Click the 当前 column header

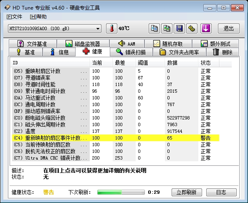[101, 63]
